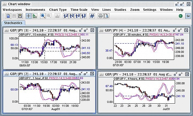Toggle the pin button at toolbar end
This screenshot has width=193, height=116.
(x=188, y=16)
